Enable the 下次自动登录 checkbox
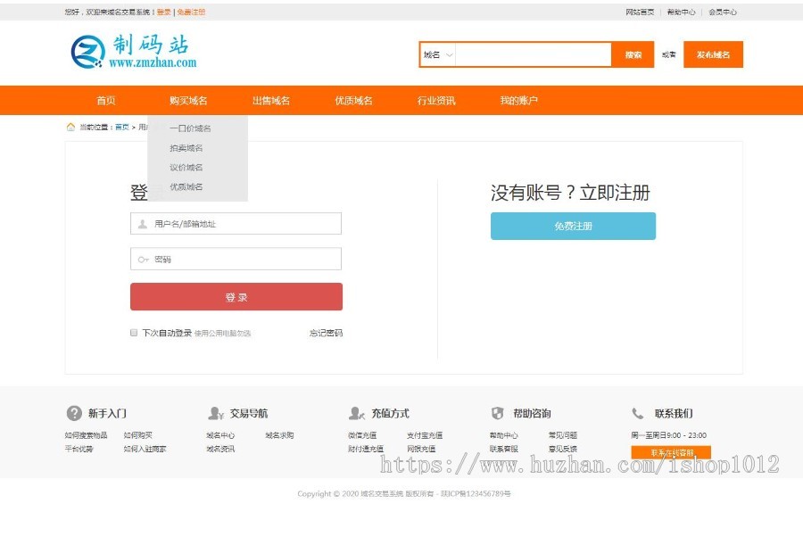Viewport: 803px width, 537px height. [x=134, y=333]
